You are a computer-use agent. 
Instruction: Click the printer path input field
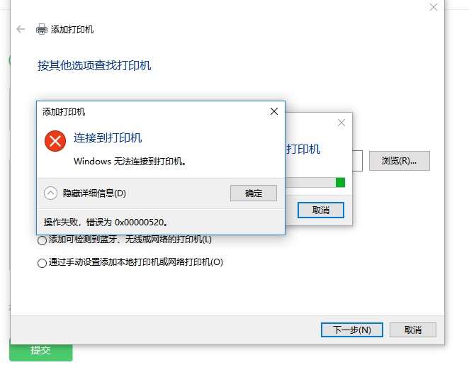pos(358,161)
